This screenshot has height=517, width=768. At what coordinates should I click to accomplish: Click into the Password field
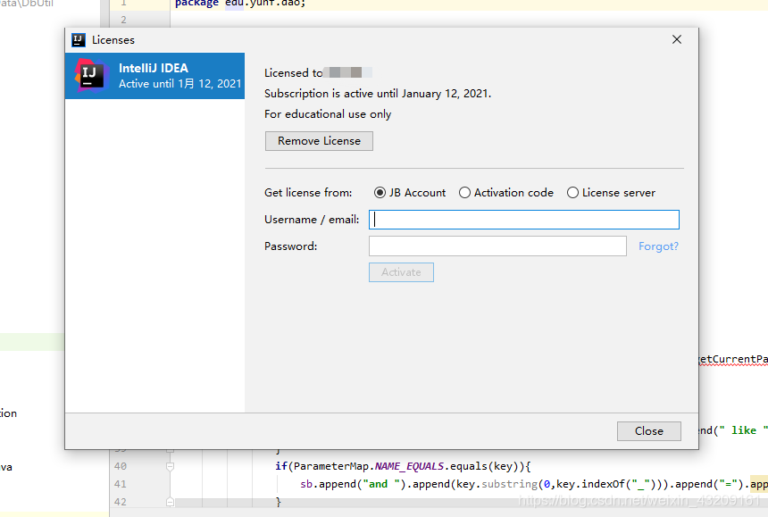[x=497, y=246]
